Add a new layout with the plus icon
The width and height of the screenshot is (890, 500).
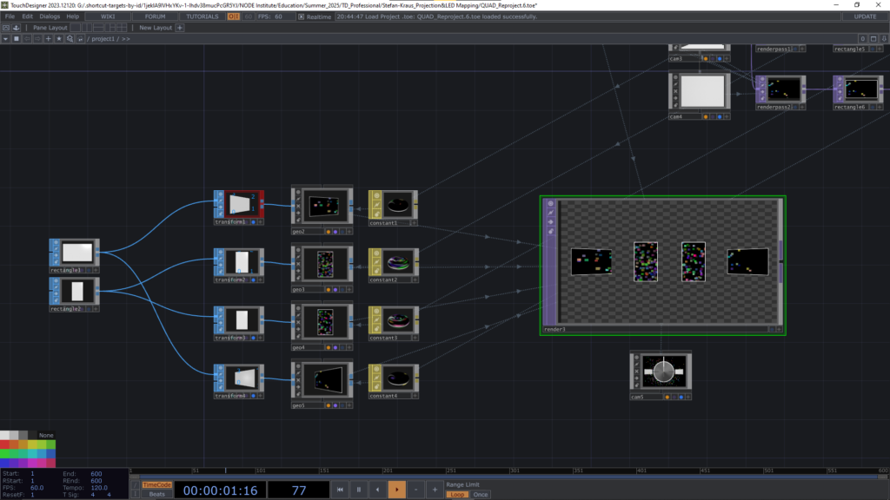point(180,27)
